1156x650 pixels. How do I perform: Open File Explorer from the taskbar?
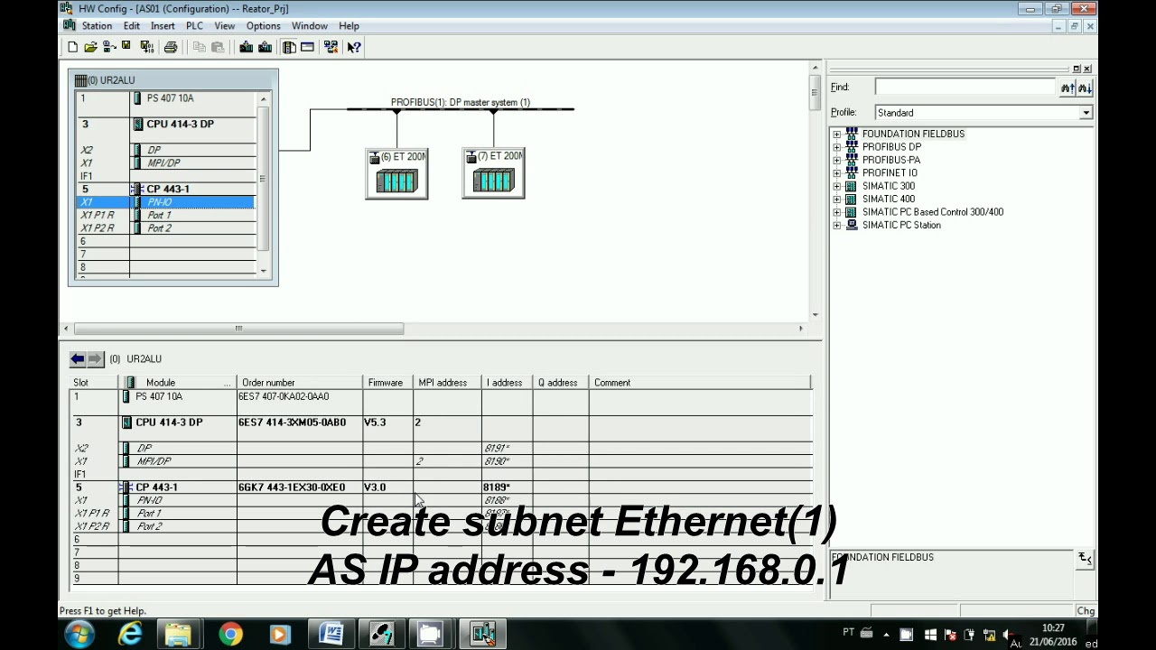click(179, 634)
